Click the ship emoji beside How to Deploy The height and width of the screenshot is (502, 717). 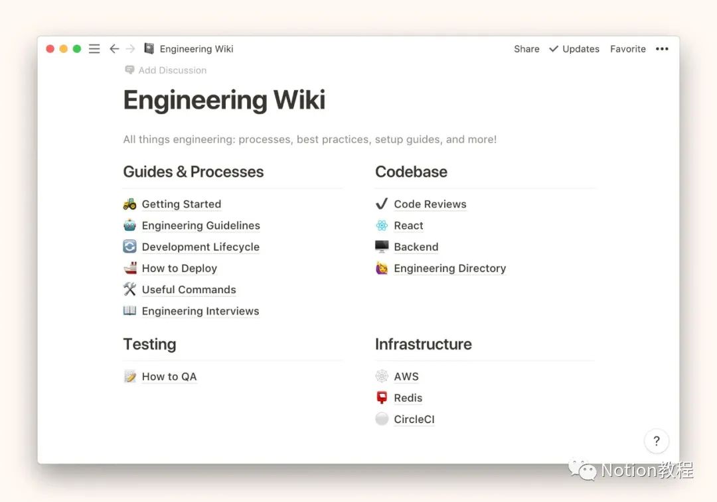click(129, 268)
